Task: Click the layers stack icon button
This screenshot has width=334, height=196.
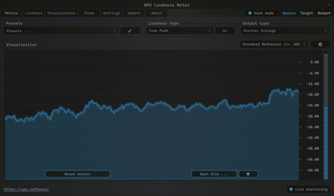Action: point(248,174)
